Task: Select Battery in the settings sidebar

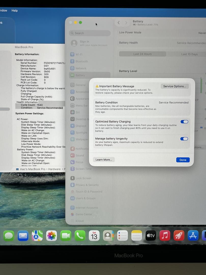Action: pyautogui.click(x=90, y=75)
